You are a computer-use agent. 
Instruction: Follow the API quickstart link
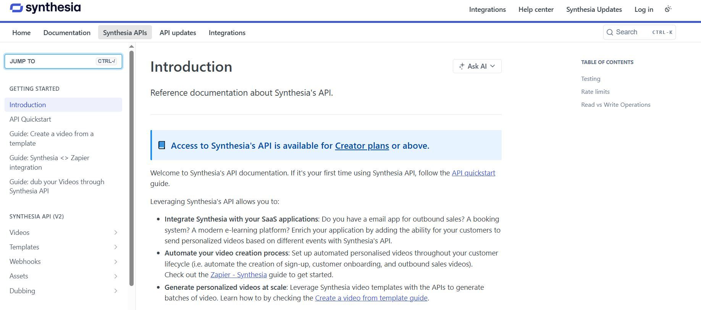click(473, 173)
